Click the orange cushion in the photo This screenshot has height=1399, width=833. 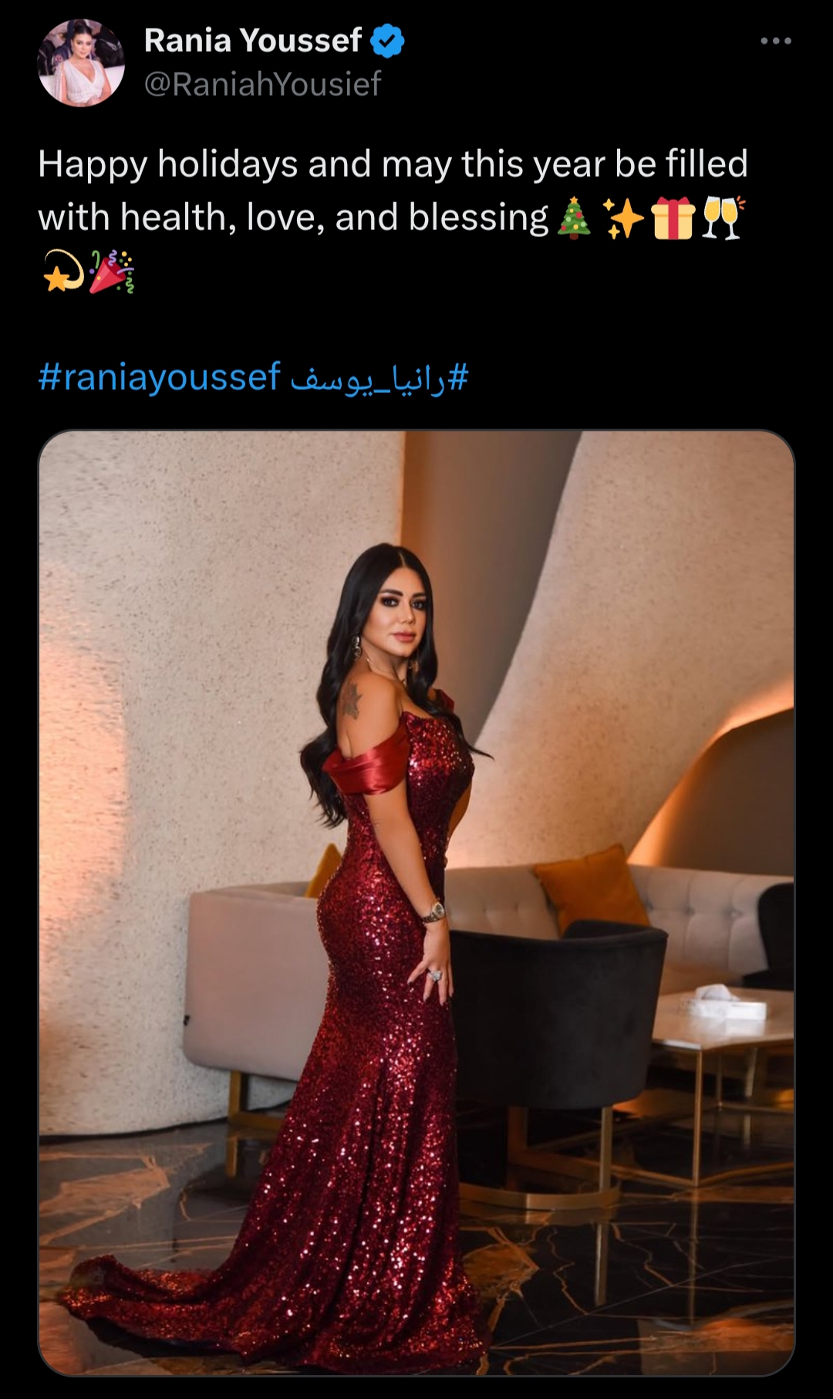click(592, 886)
